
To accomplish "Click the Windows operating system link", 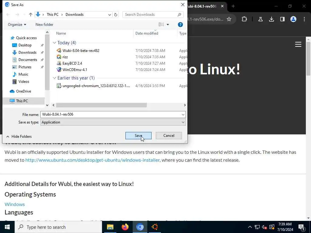I will [x=15, y=204].
